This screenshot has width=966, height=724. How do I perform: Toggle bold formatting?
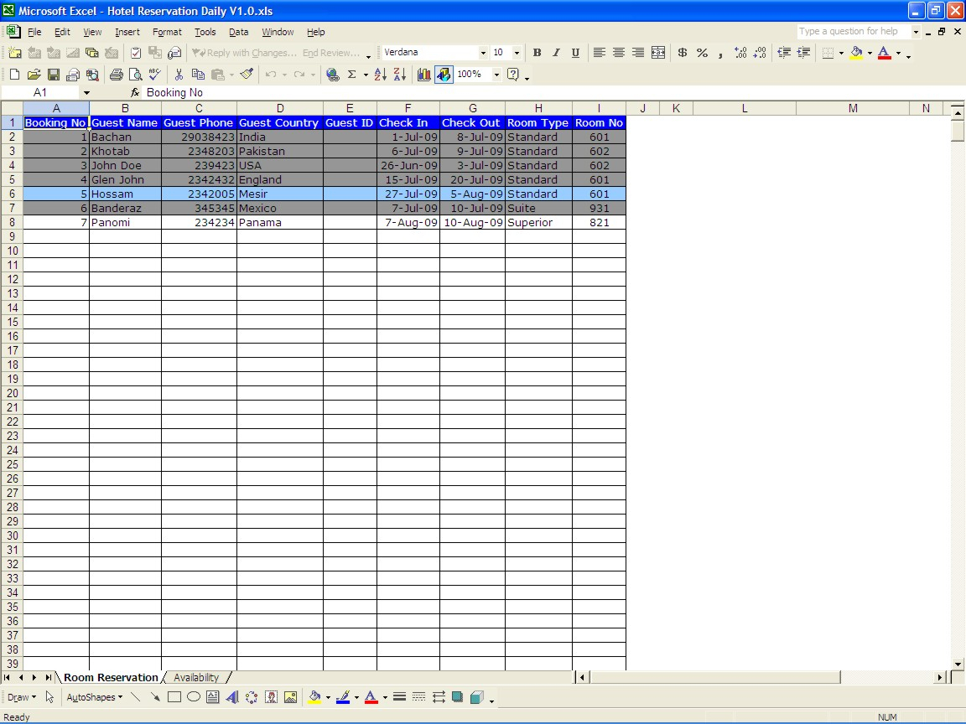coord(537,52)
